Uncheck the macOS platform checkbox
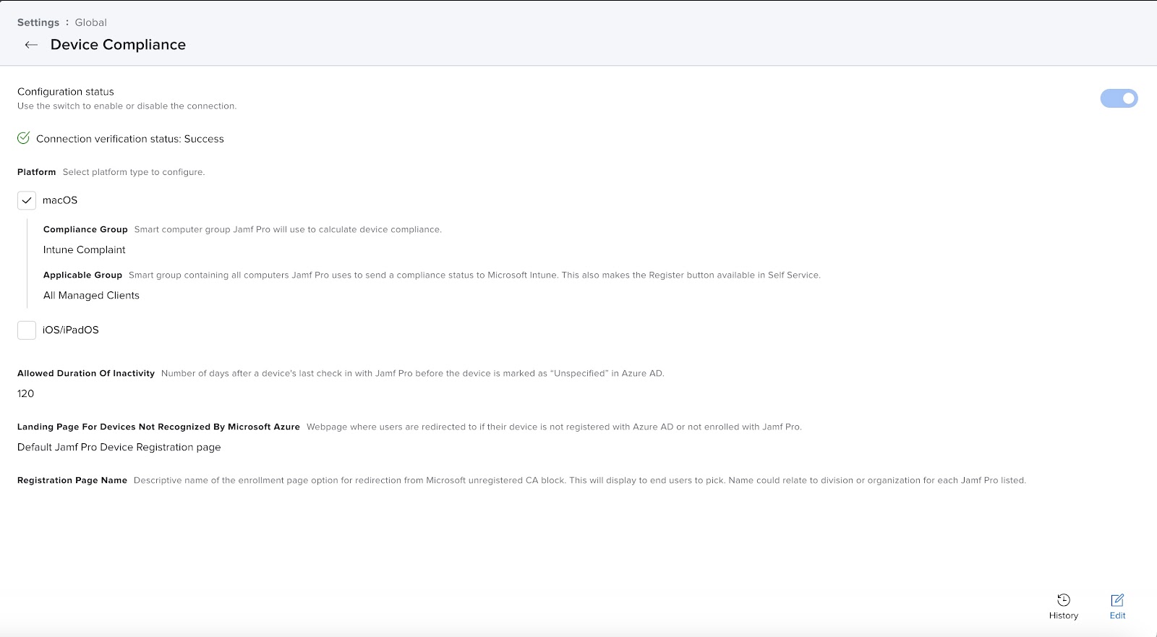 27,200
